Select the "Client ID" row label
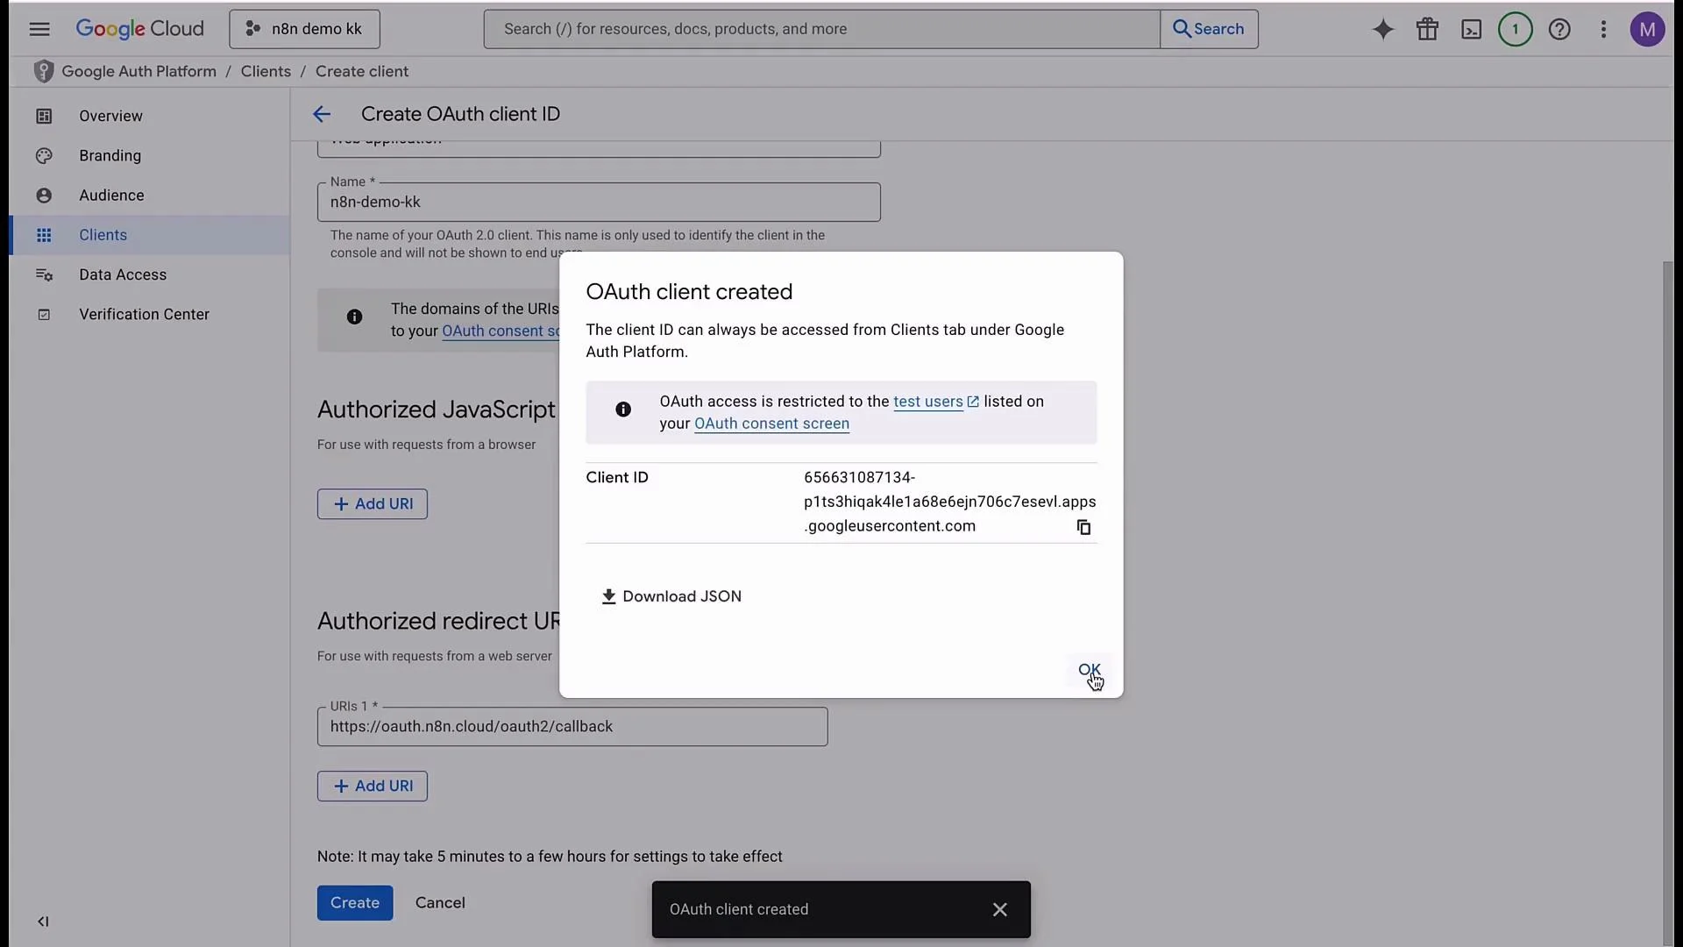This screenshot has height=947, width=1683. point(617,477)
